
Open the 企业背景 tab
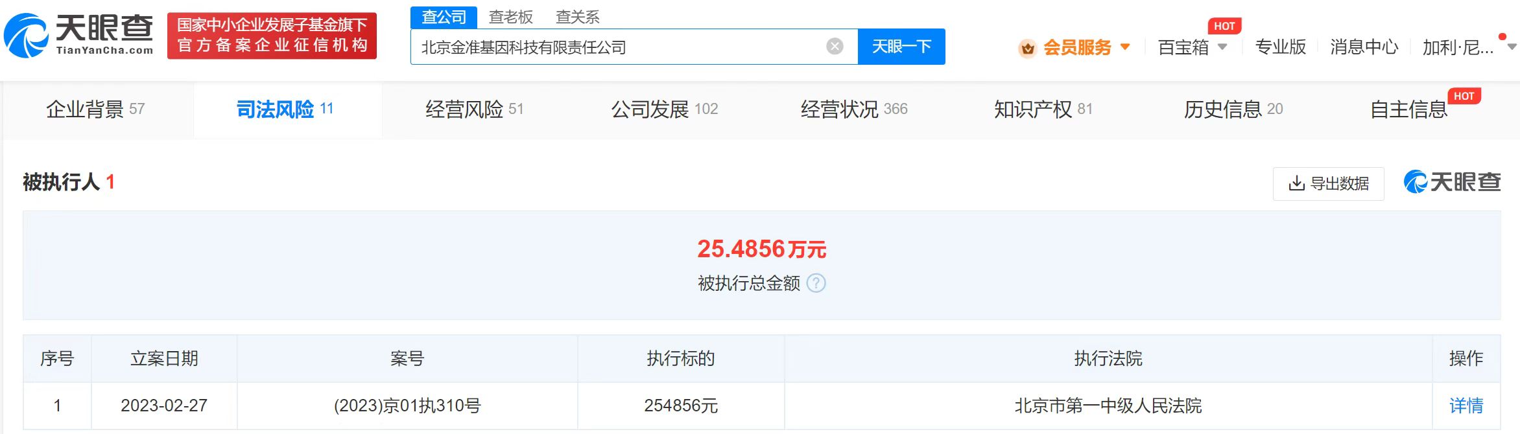tap(95, 109)
